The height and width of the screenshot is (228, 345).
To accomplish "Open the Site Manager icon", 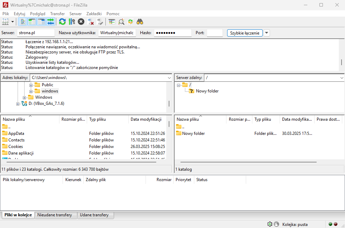I will pyautogui.click(x=5, y=22).
